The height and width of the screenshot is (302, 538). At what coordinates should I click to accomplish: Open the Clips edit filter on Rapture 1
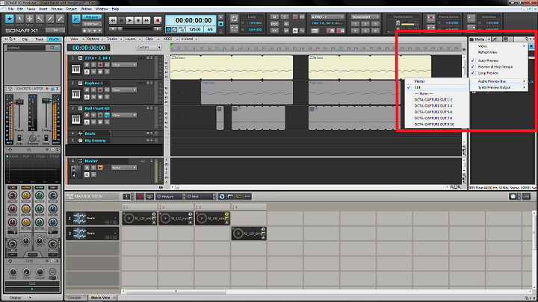tap(124, 89)
